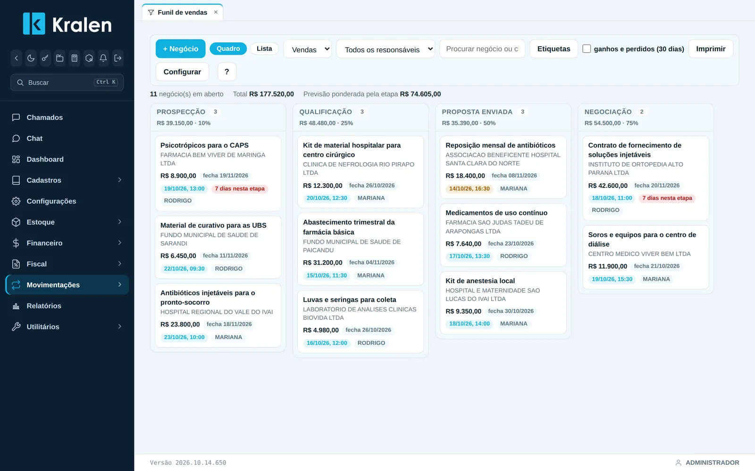This screenshot has height=471, width=755.
Task: Click the Fiscal document icon
Action: pos(16,264)
